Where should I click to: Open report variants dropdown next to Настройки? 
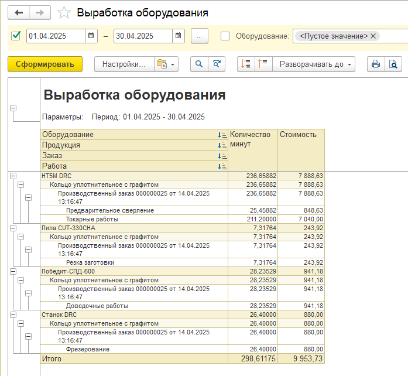[x=166, y=64]
